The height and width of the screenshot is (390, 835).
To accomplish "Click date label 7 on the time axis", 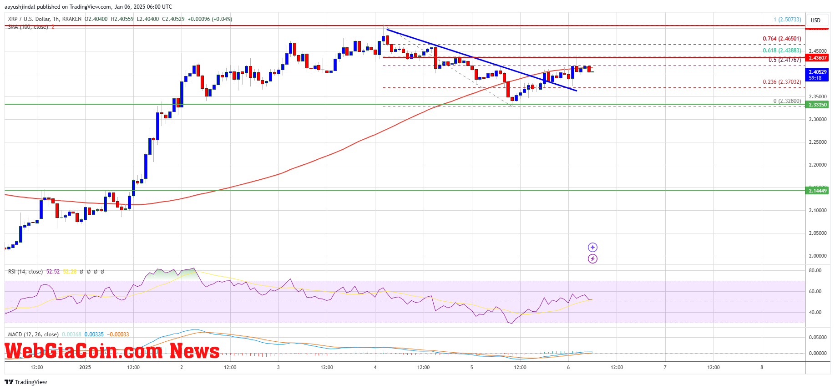I will pyautogui.click(x=665, y=367).
